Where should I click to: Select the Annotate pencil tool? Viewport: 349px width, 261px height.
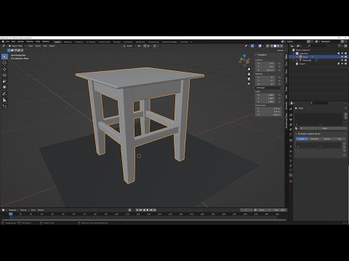click(4, 94)
